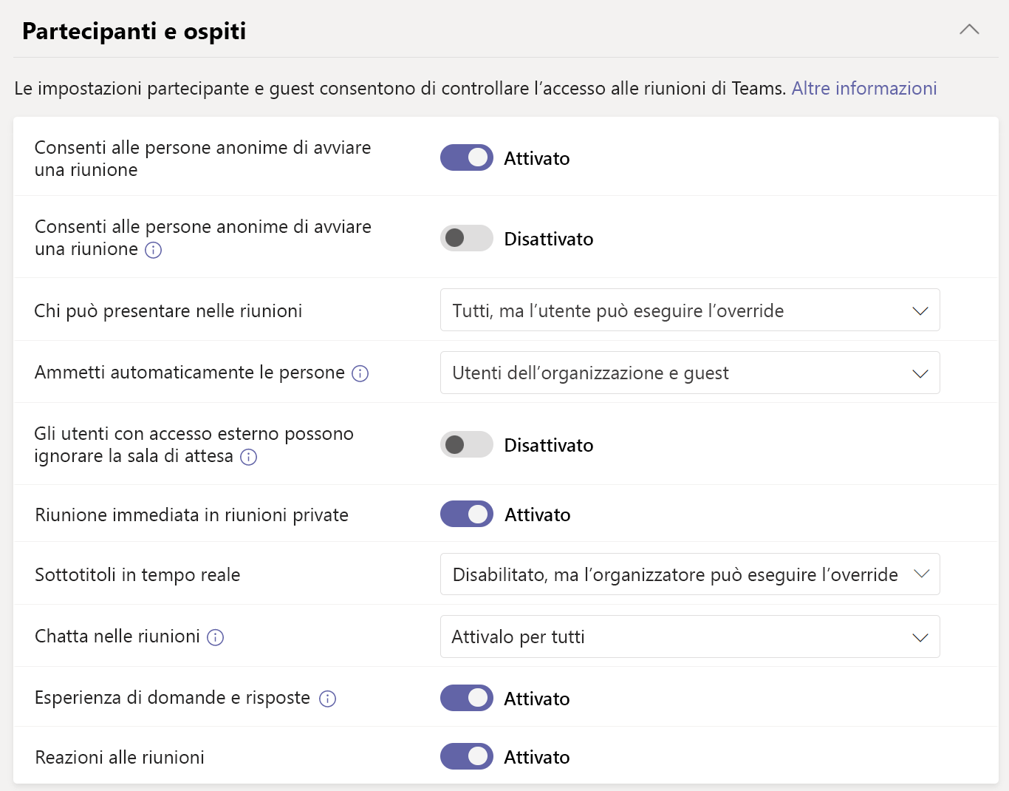Screen dimensions: 1009x791
Task: Turn off the first anonymous start meeting toggle
Action: [x=467, y=157]
